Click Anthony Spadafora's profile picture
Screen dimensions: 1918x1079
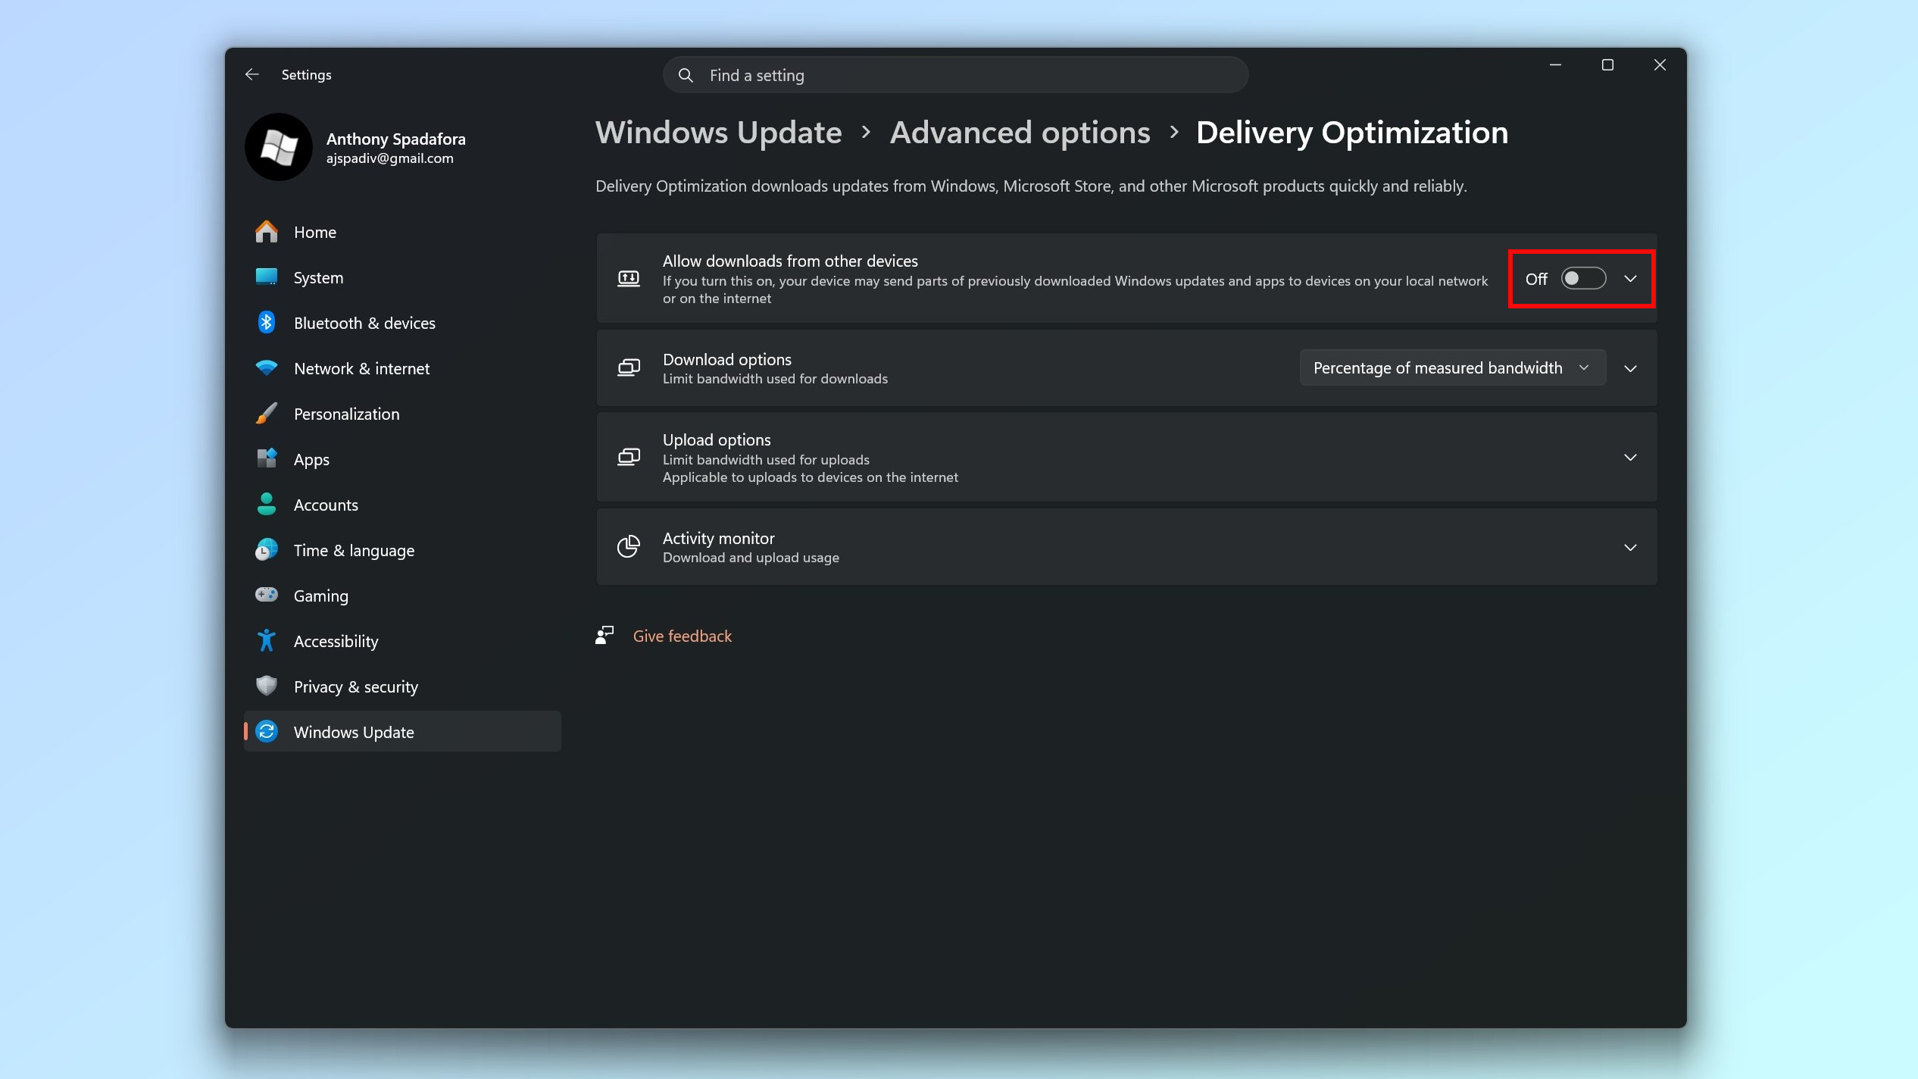point(278,147)
